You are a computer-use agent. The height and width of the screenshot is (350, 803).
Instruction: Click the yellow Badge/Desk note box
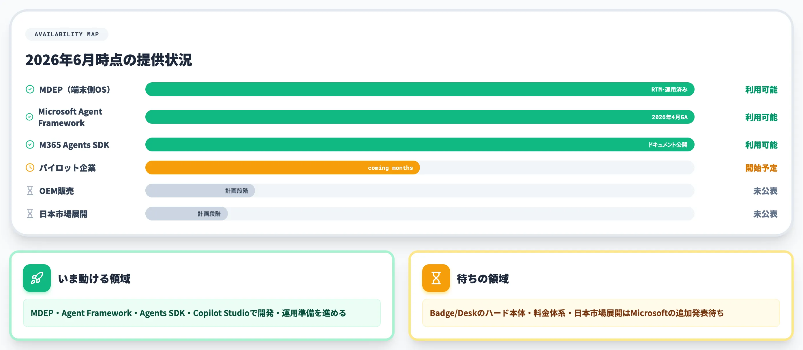coord(601,313)
